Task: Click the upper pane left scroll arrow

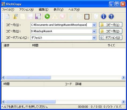Action: [3, 77]
